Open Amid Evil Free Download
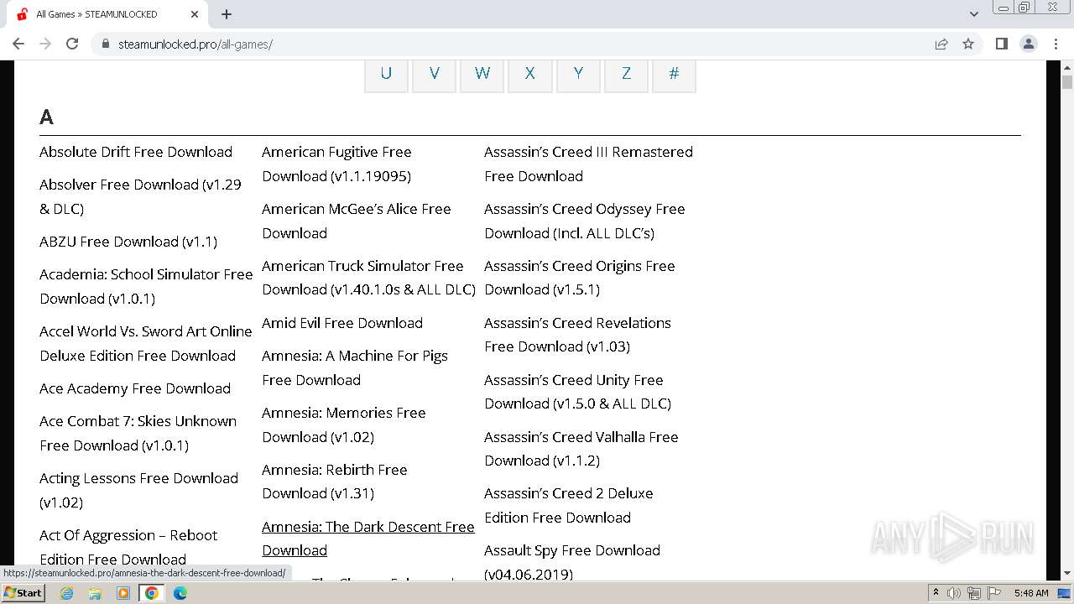 tap(342, 323)
